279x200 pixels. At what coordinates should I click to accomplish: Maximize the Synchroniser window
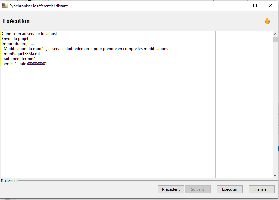click(x=255, y=6)
